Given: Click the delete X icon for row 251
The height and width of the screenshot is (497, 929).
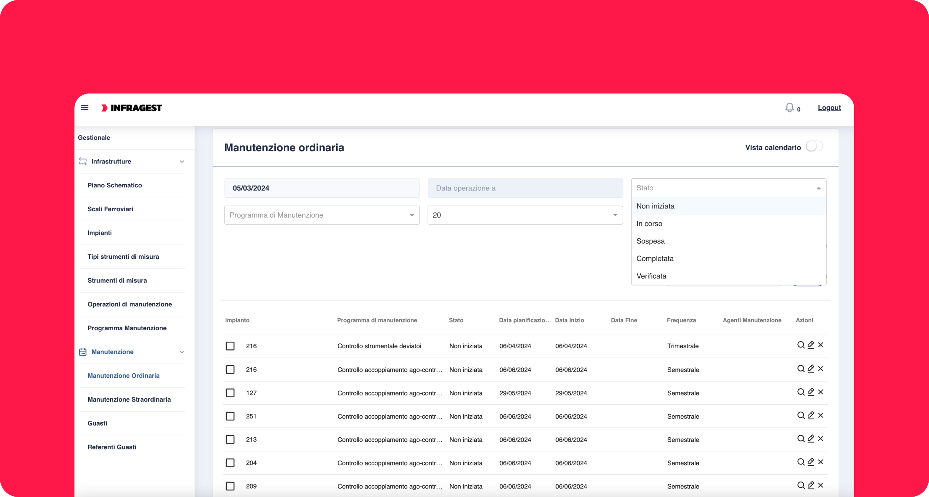Looking at the screenshot, I should coord(821,415).
